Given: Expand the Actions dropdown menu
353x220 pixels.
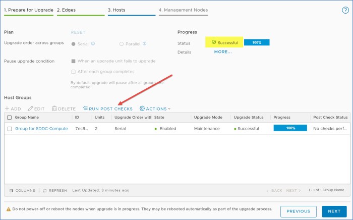Looking at the screenshot, I should coord(155,108).
